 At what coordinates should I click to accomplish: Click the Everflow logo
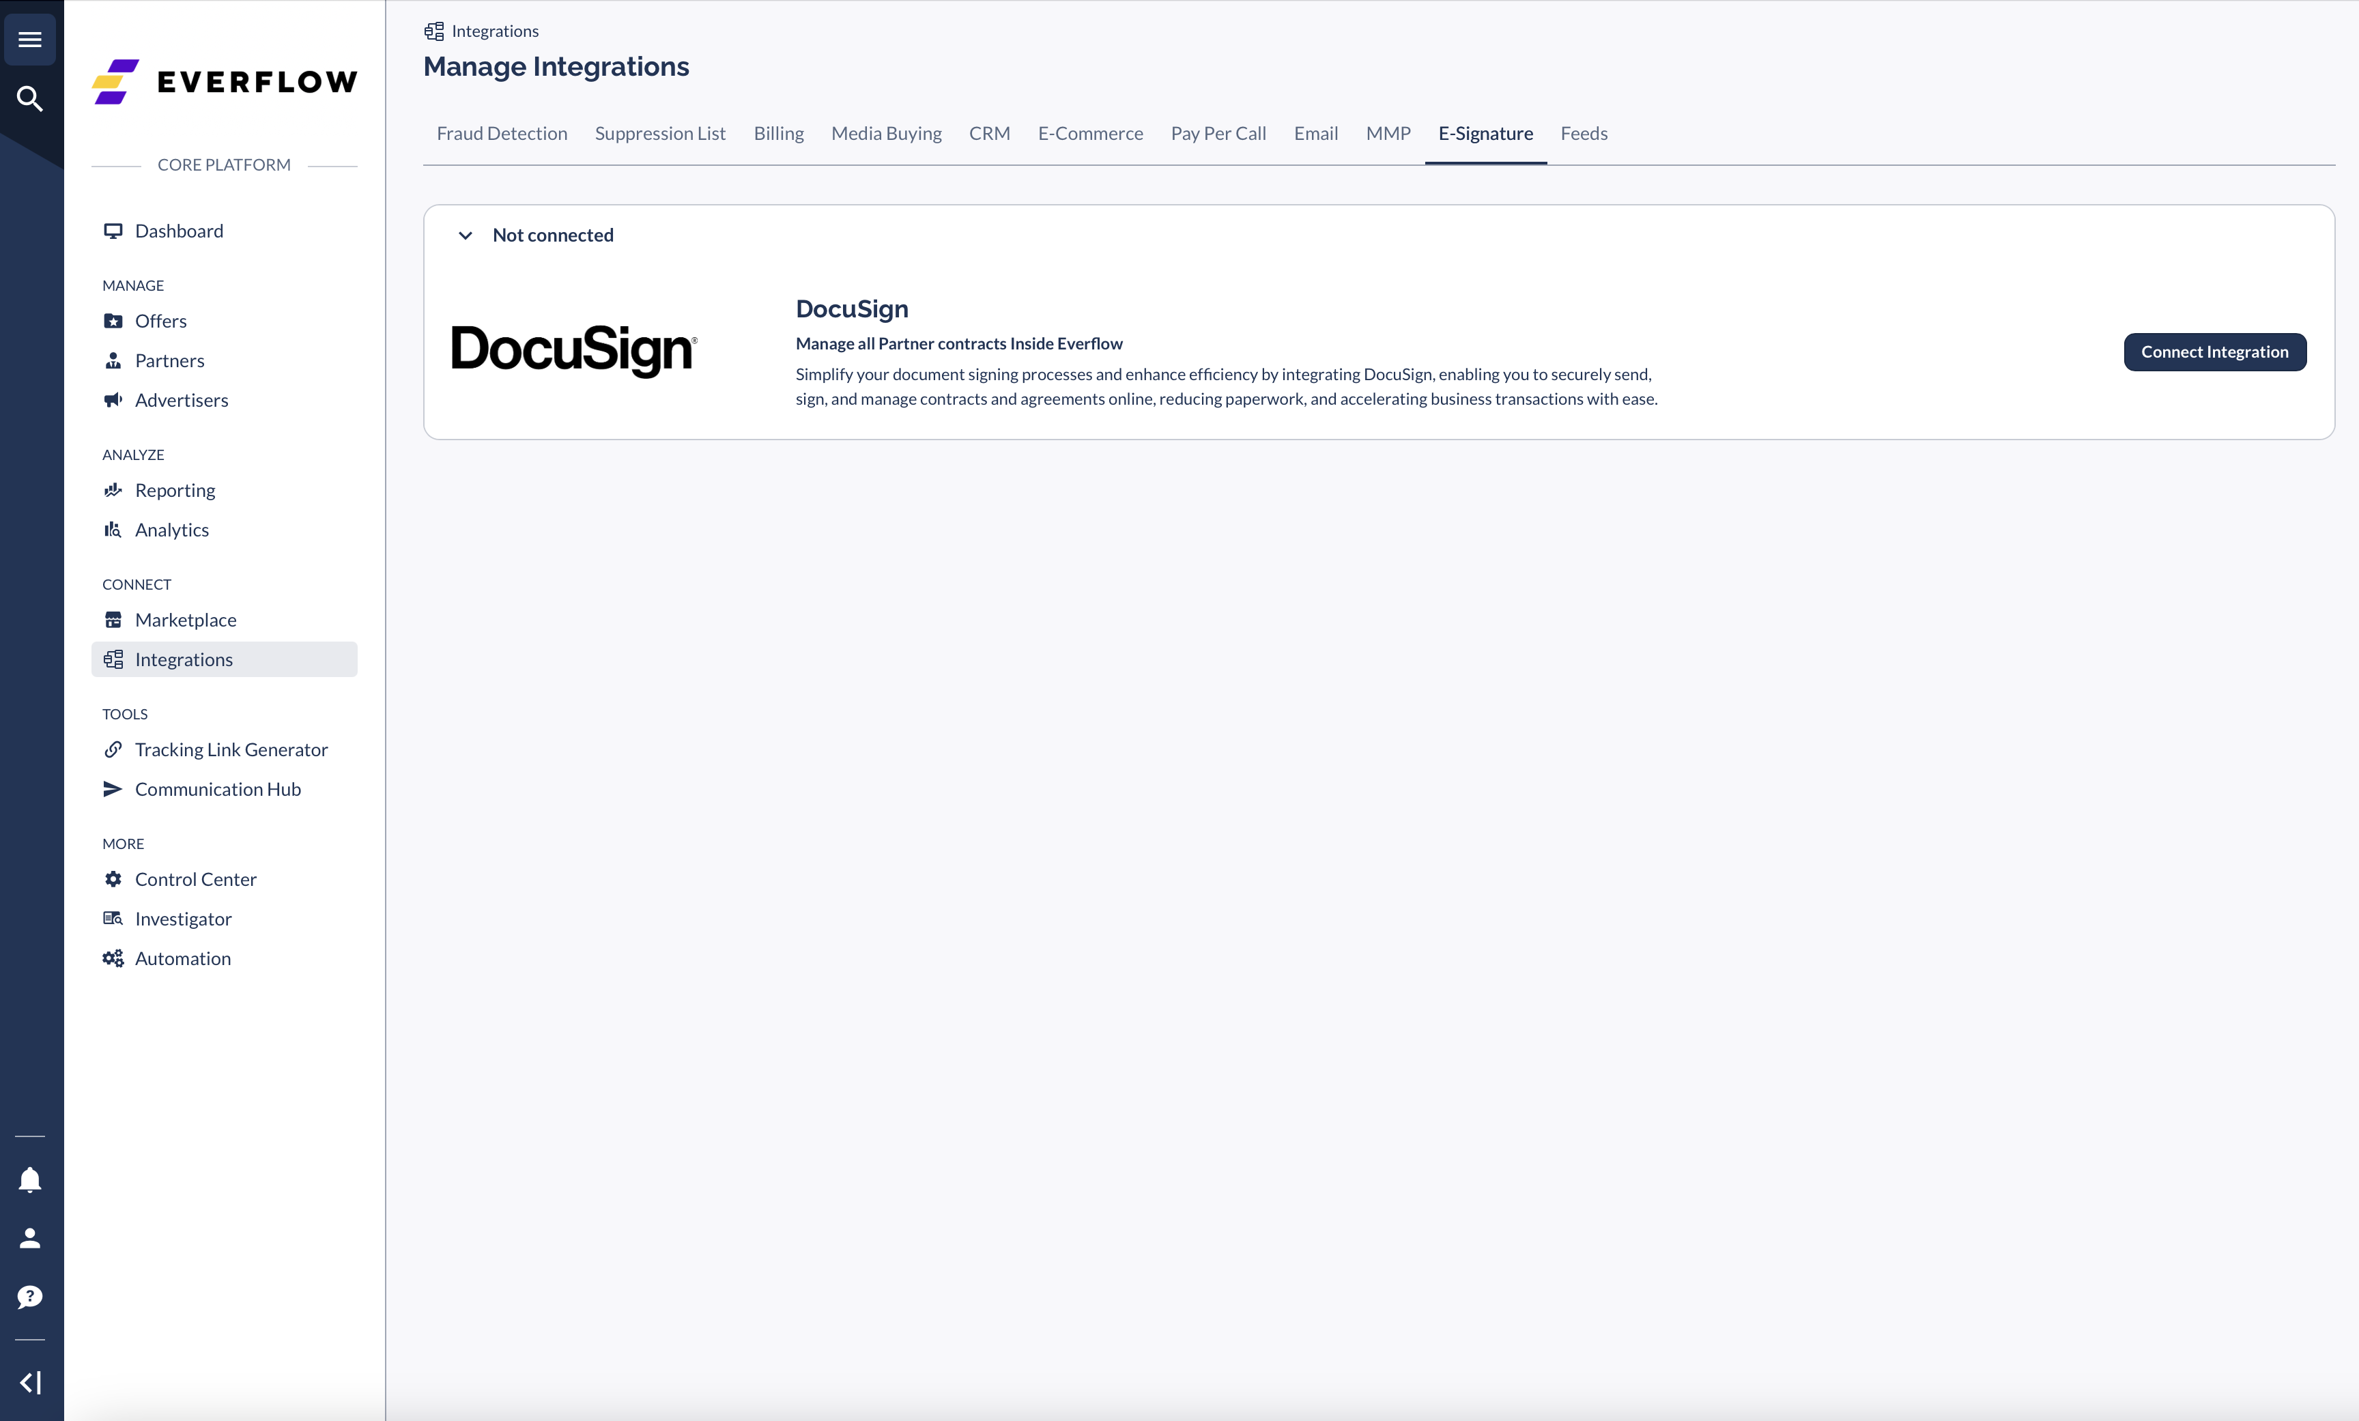click(224, 81)
